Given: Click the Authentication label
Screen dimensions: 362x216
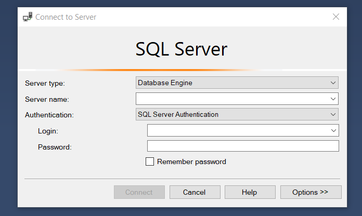Looking at the screenshot, I should point(49,115).
